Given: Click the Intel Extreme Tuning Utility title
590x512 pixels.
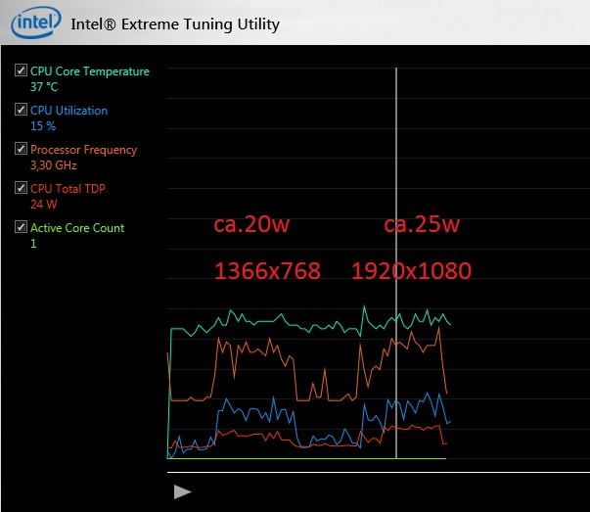Looking at the screenshot, I should (175, 24).
